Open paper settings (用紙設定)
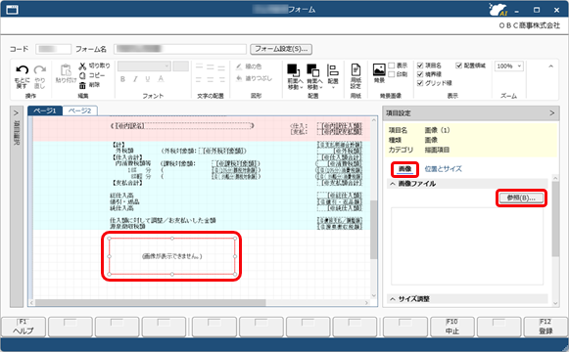Image resolution: width=569 pixels, height=352 pixels. (356, 76)
